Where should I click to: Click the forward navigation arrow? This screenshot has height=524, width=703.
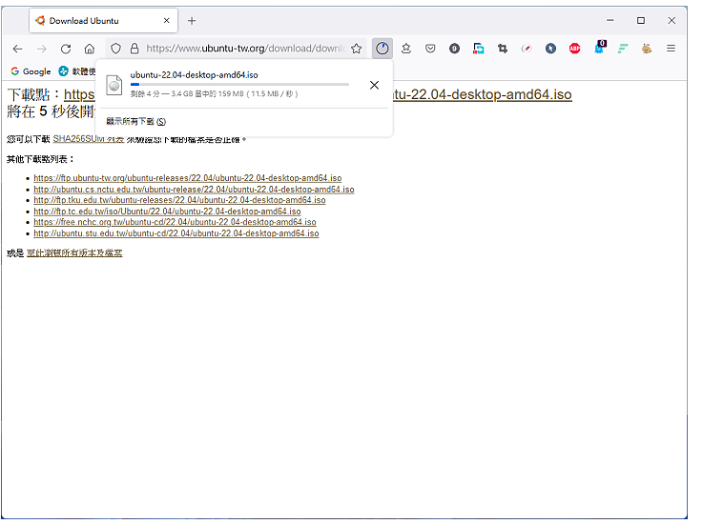click(x=42, y=49)
